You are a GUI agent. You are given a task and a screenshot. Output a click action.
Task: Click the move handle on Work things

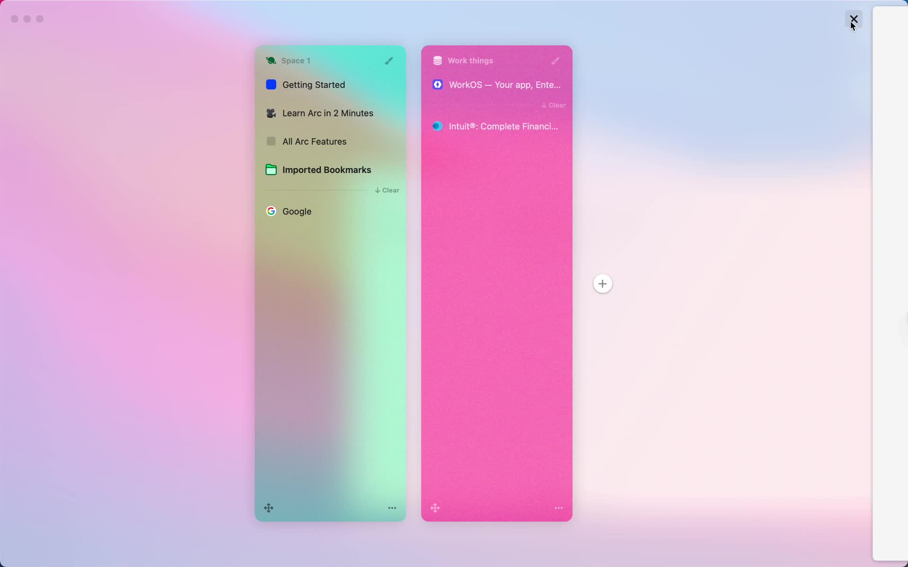435,508
